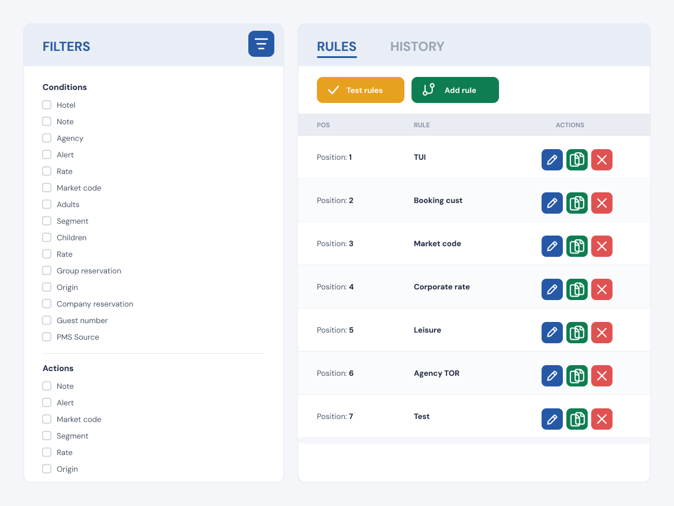This screenshot has height=506, width=674.
Task: Click the Add rule button
Action: [455, 90]
